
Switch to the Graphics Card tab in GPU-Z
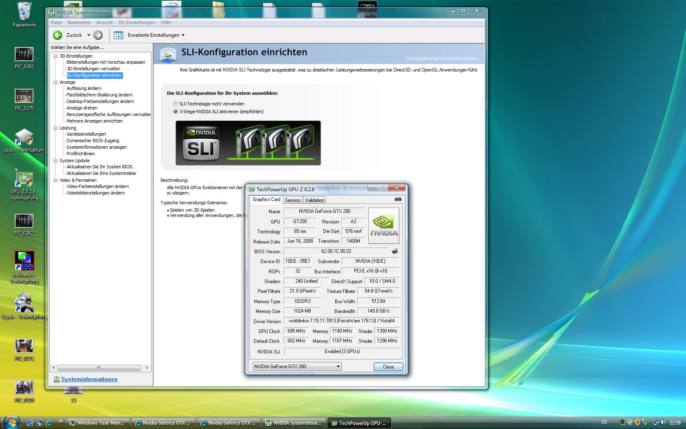(266, 199)
